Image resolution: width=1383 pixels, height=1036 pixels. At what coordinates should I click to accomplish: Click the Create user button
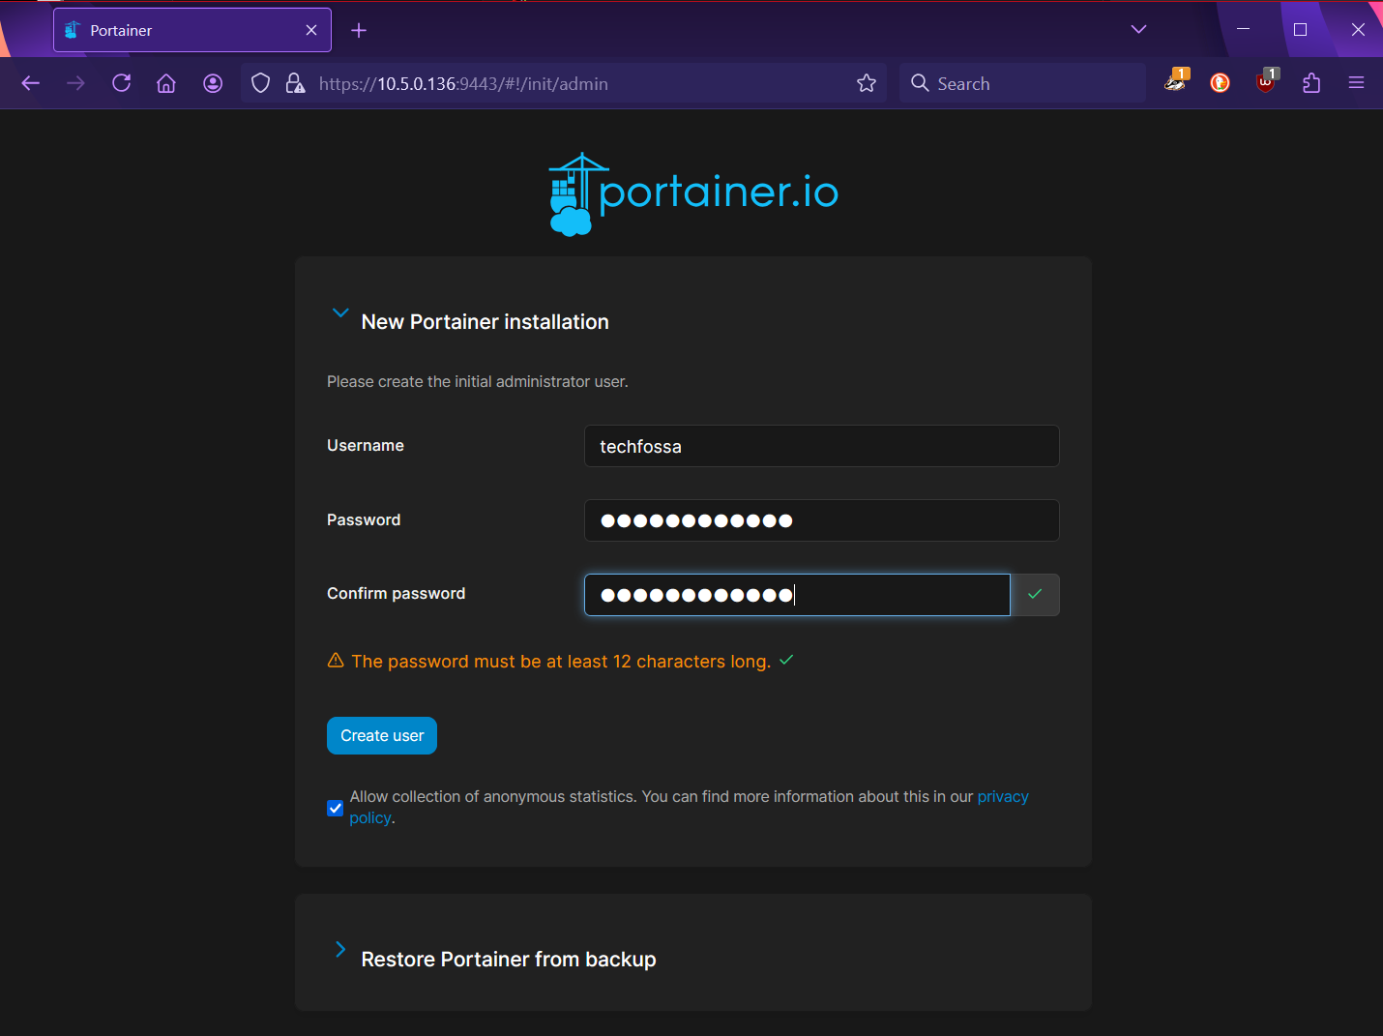pyautogui.click(x=382, y=735)
